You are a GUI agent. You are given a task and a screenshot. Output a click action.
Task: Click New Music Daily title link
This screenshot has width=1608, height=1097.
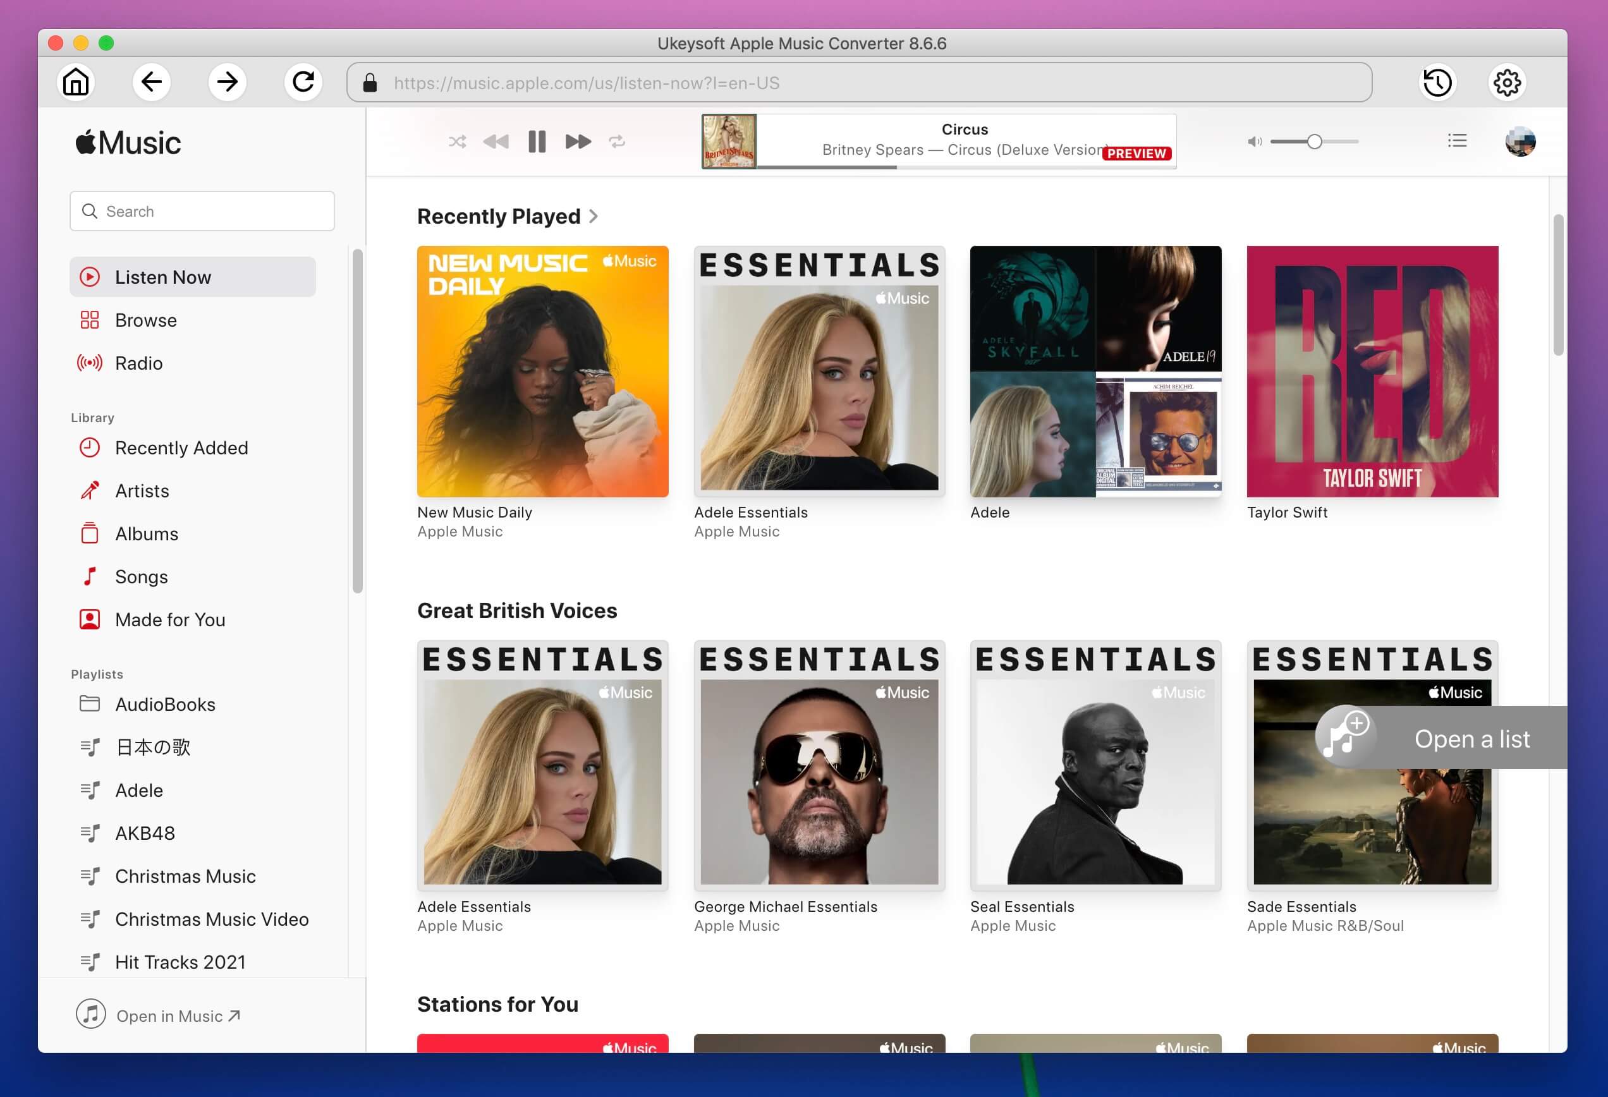475,512
